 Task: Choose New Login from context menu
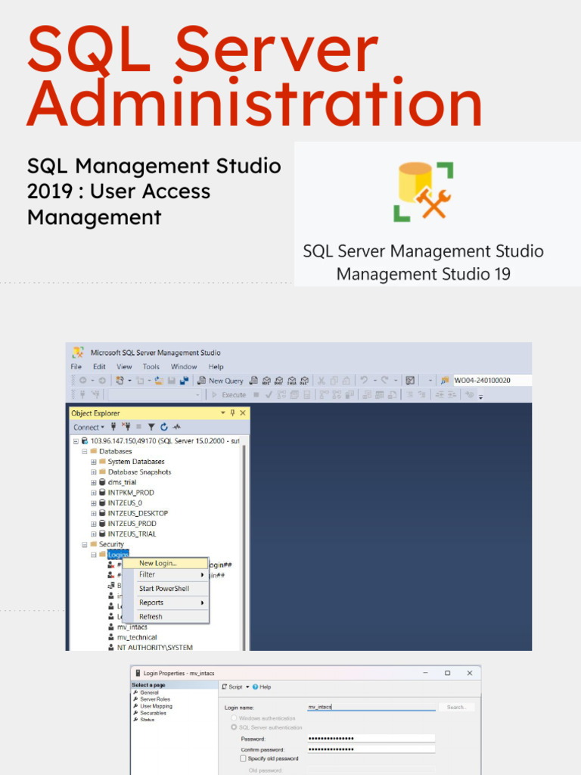(x=166, y=563)
